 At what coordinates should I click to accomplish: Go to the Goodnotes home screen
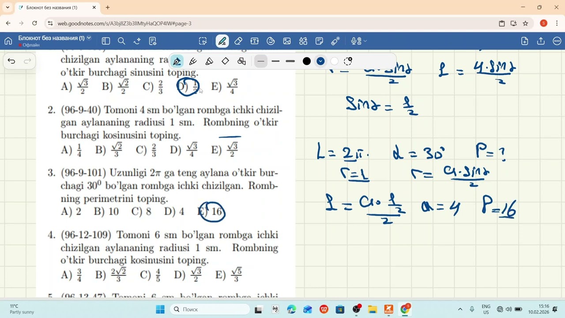(x=8, y=41)
